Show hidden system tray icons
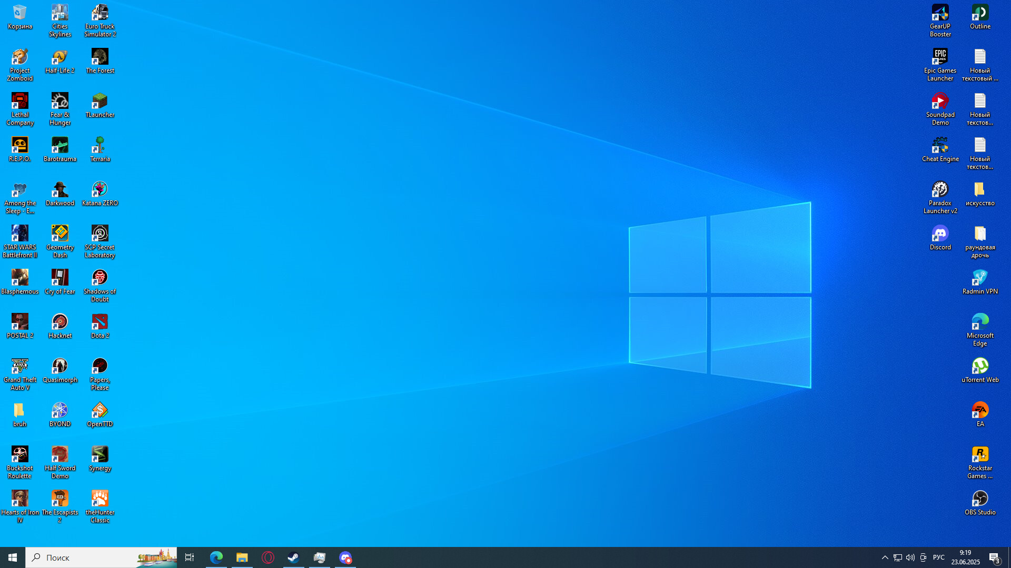 (885, 557)
